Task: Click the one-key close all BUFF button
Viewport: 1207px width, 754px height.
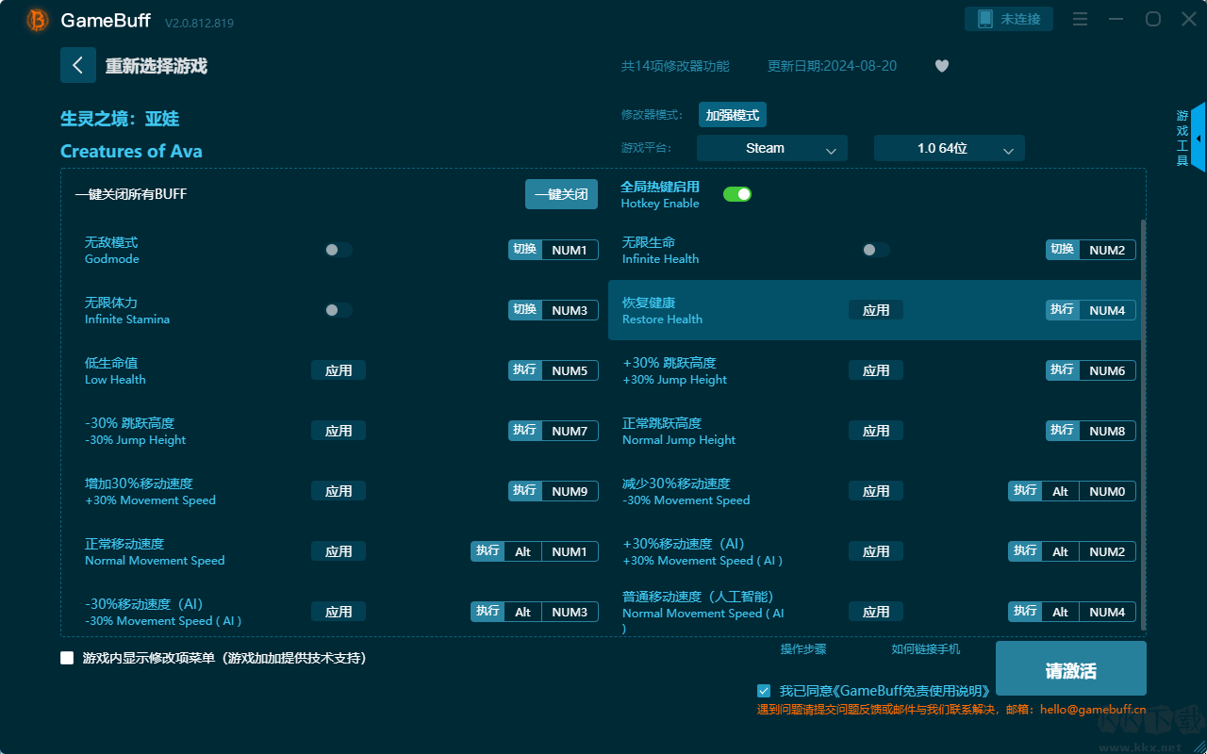Action: (x=561, y=194)
